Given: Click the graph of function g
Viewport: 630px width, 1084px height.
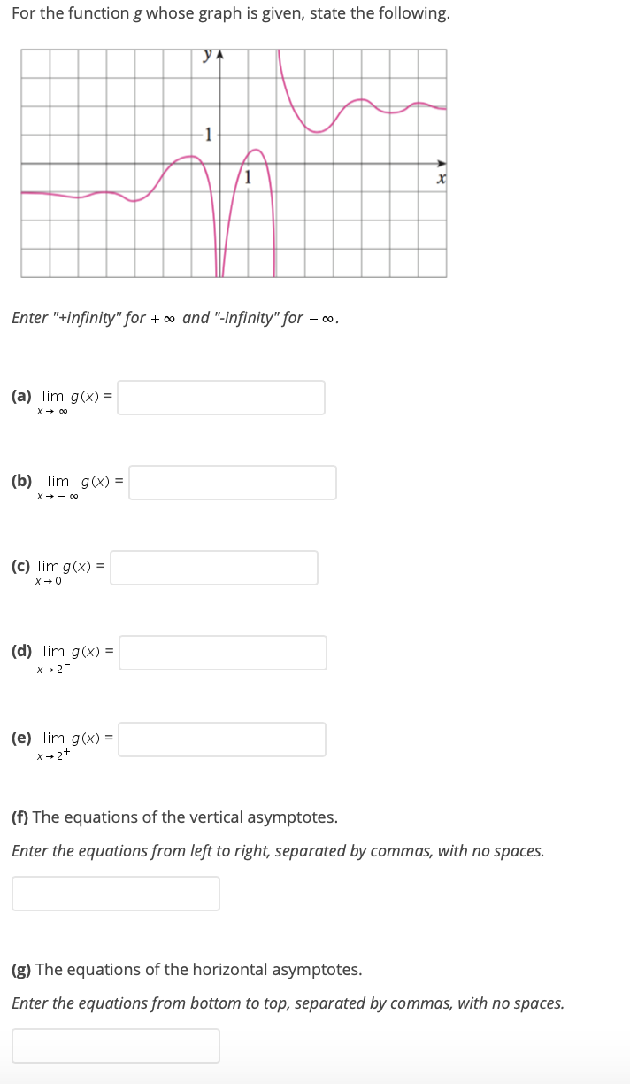Looking at the screenshot, I should [x=234, y=163].
